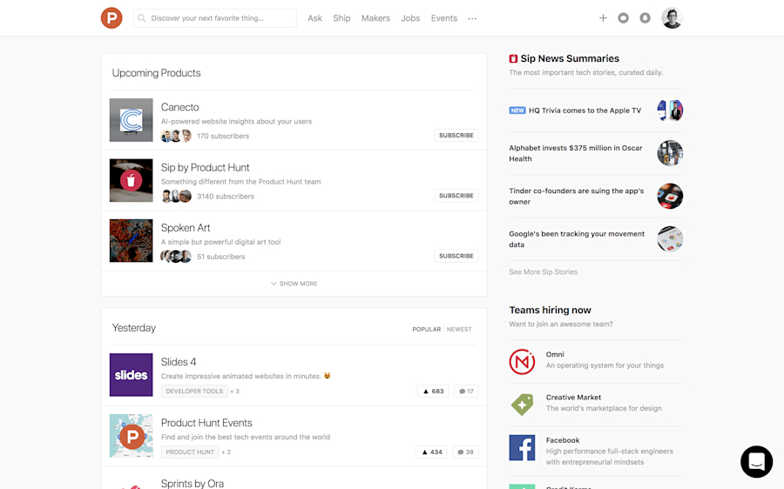The image size is (784, 489).
Task: Read Google's been tracking your movement data
Action: [577, 239]
